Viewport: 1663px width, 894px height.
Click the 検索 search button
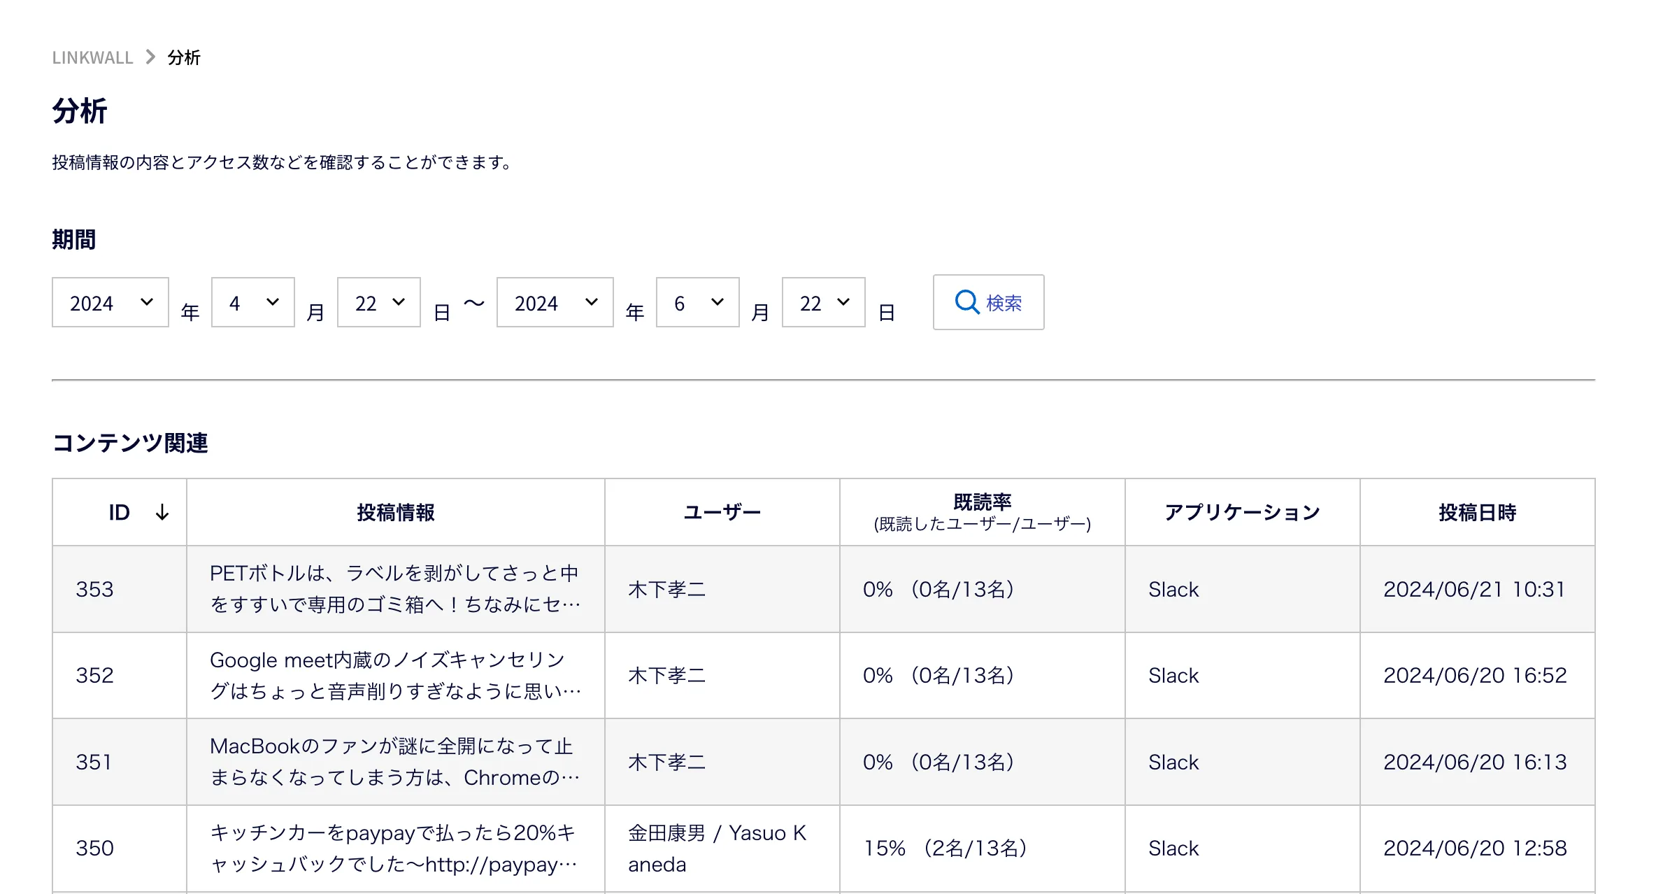tap(989, 302)
